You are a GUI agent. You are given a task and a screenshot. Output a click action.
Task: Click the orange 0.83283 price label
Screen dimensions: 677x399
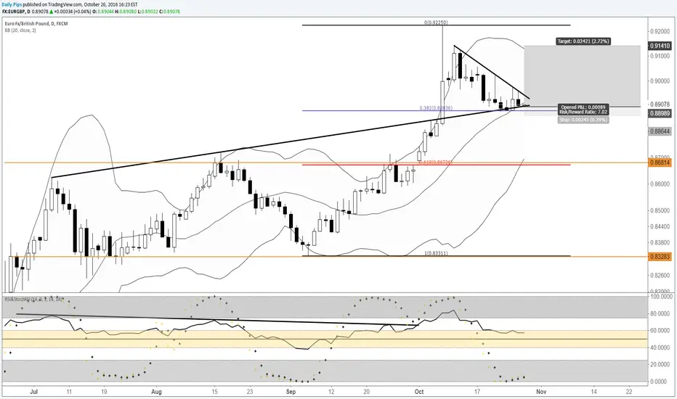point(660,257)
